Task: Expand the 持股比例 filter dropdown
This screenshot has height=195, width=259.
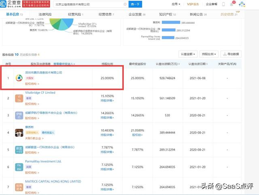Action: [x=209, y=54]
